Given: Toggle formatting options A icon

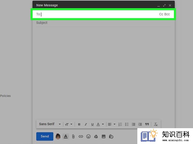Looking at the screenshot, I should 66,136.
